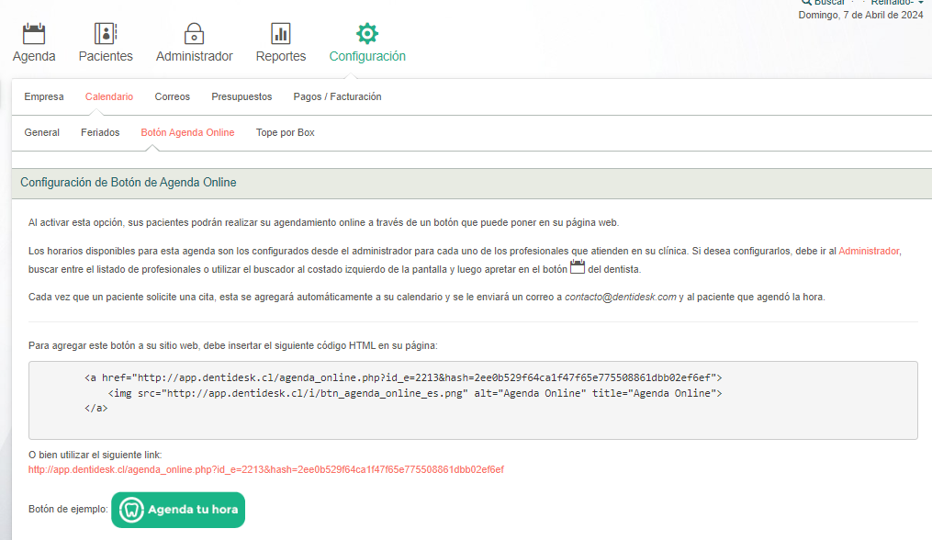This screenshot has width=932, height=540.
Task: Open the Pagos / Facturación tab
Action: [x=337, y=96]
